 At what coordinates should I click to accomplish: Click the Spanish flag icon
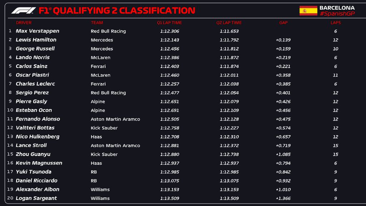[308, 11]
